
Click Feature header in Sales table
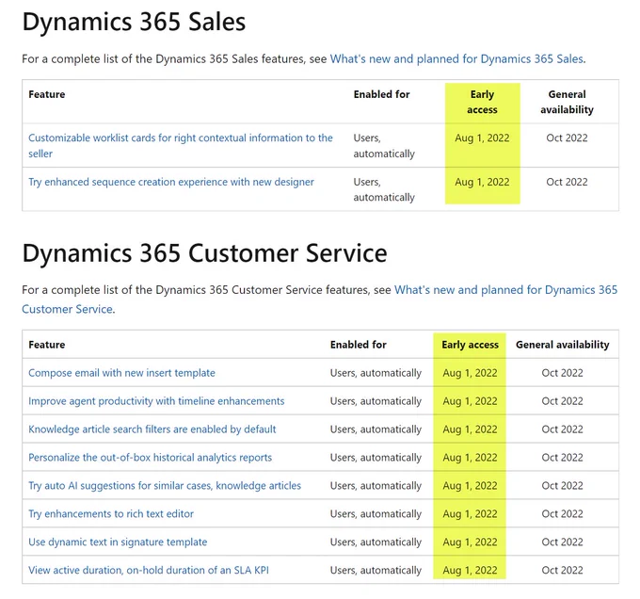47,94
